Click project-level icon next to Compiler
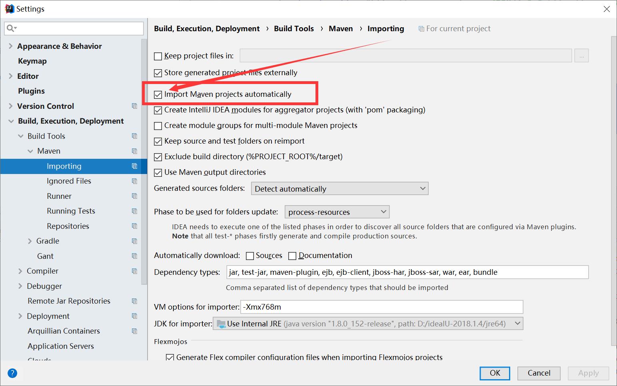This screenshot has width=617, height=386. [134, 271]
